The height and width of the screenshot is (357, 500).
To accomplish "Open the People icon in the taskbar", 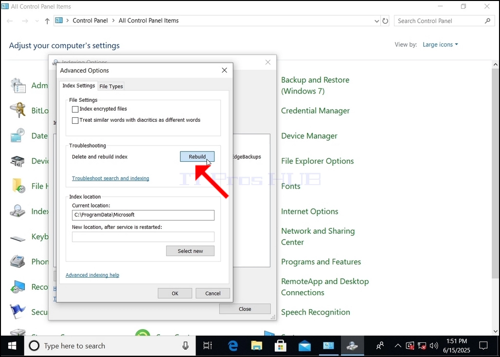I will pos(380,346).
